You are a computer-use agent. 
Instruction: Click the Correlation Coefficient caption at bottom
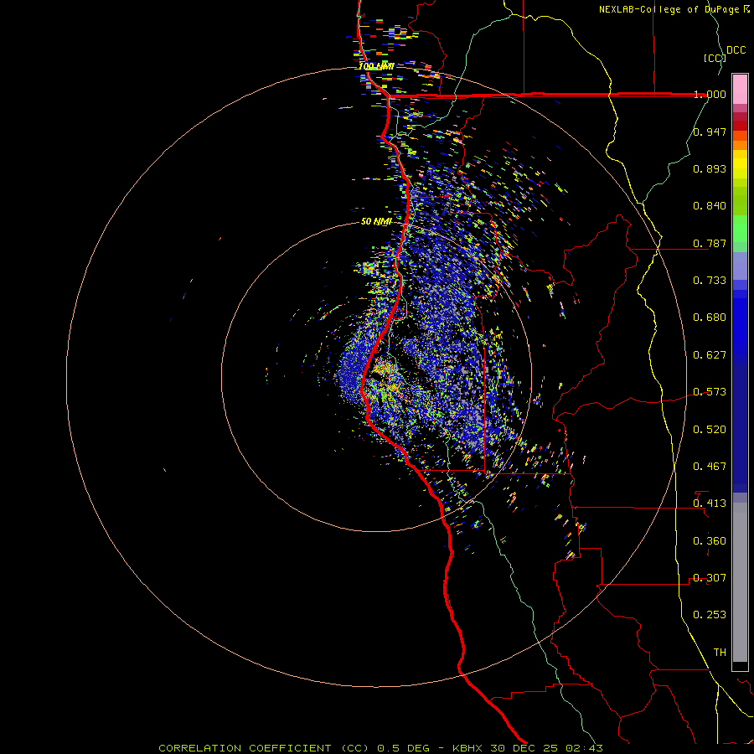(381, 748)
